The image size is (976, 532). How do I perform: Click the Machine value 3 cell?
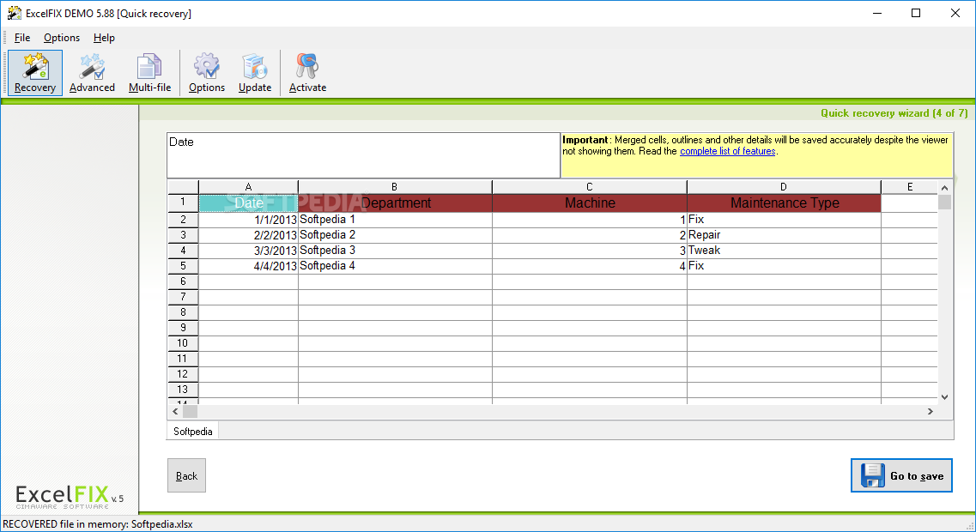[590, 251]
